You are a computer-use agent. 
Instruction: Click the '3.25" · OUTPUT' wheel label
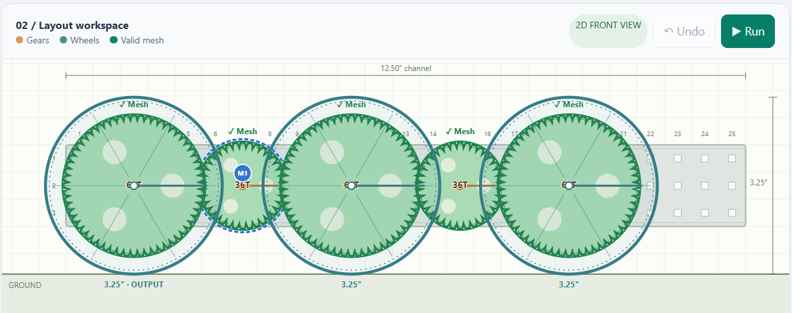click(x=133, y=285)
